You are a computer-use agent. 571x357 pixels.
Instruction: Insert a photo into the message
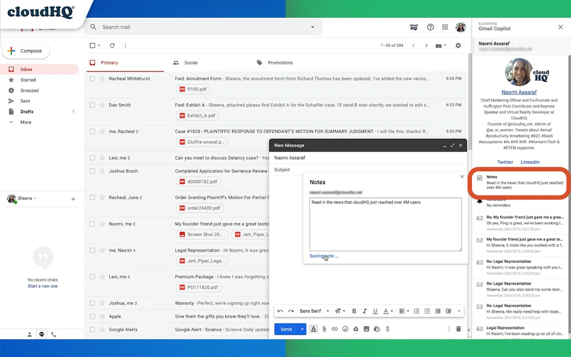366,329
